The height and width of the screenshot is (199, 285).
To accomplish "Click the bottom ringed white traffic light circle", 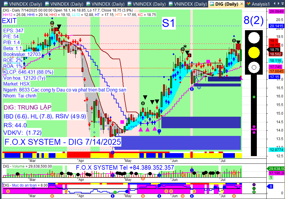I will [254, 68].
